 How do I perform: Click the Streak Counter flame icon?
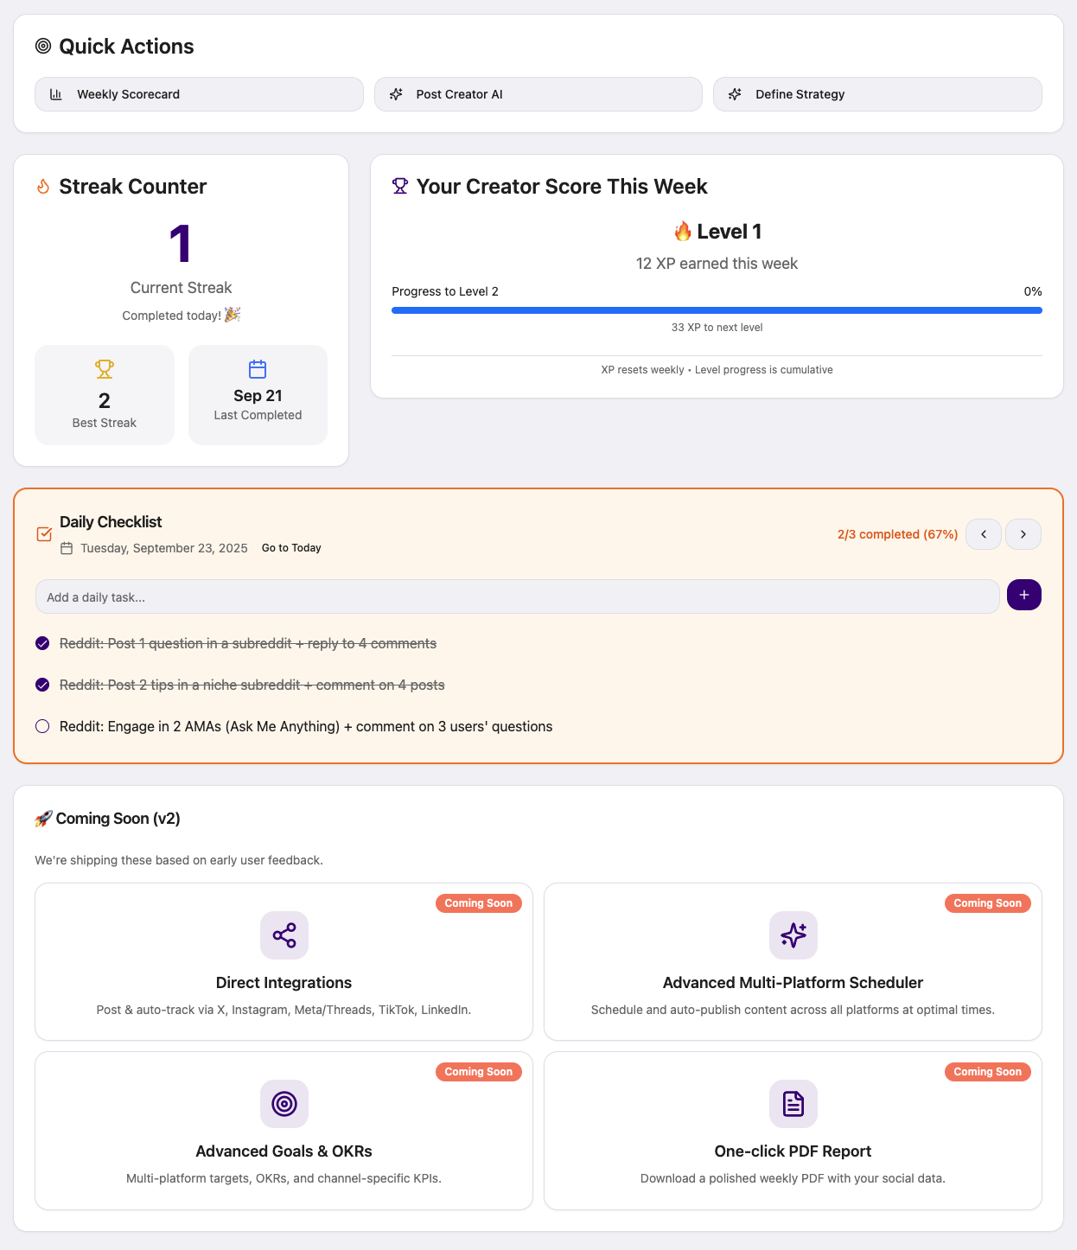point(43,187)
